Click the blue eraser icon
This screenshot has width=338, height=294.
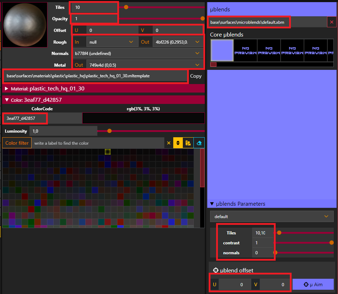pos(199,143)
